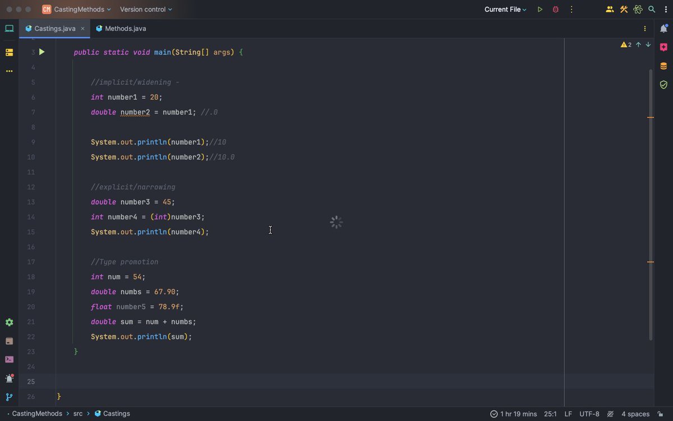Open the run toolbar three-dot menu beside the debug icon

pyautogui.click(x=571, y=10)
